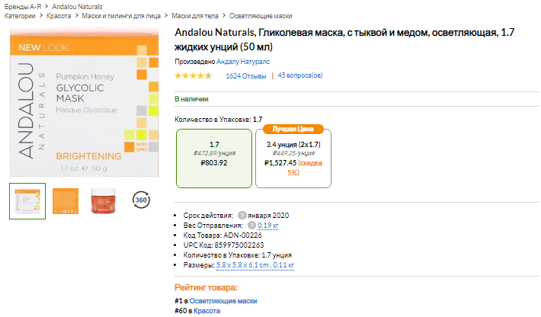Open the 1624 Отзывы reviews link
541x317 pixels.
[x=245, y=76]
